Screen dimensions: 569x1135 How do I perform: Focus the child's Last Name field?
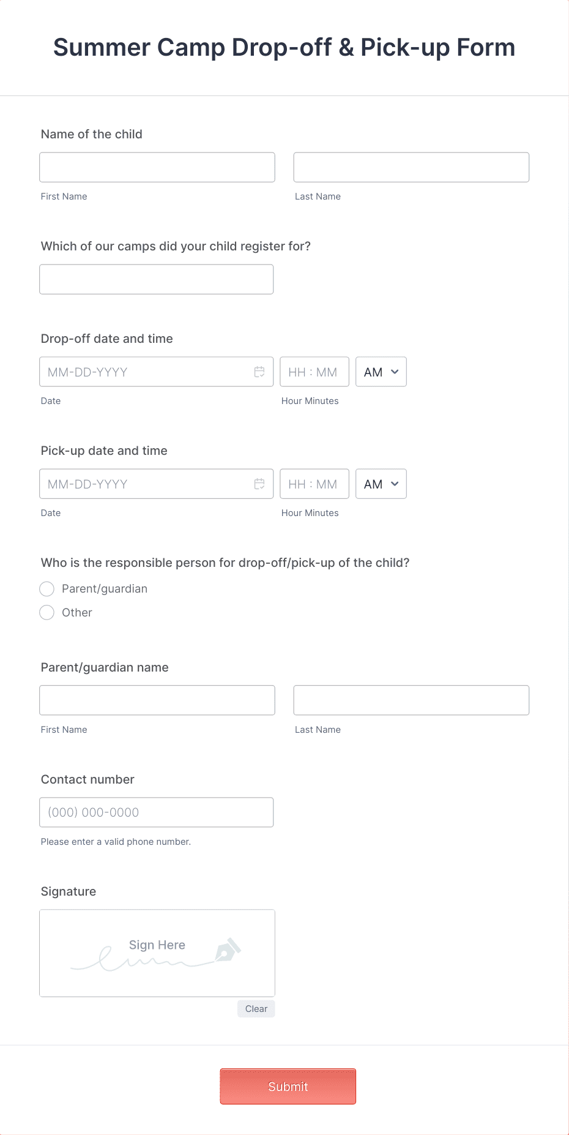pos(411,167)
